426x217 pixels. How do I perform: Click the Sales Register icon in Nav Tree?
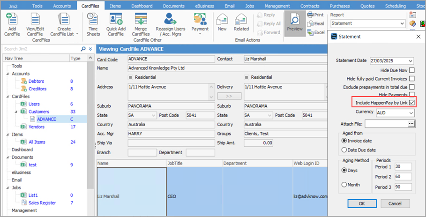[x=24, y=203]
